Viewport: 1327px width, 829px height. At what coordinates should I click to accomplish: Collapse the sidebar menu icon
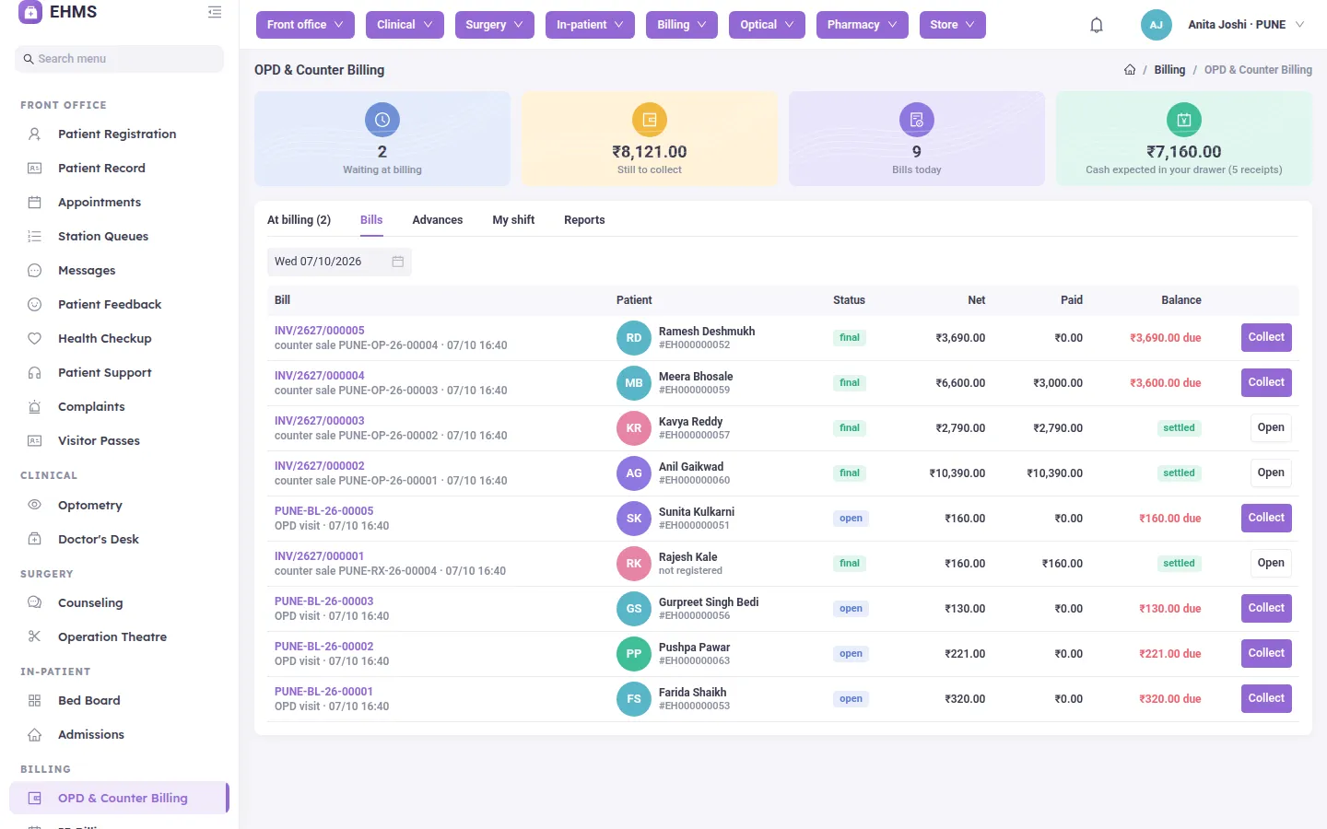[215, 12]
